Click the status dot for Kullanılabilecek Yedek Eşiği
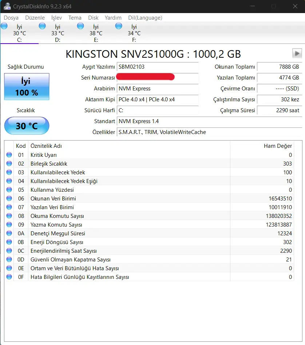Viewport: 305px width, 345px height. point(9,181)
